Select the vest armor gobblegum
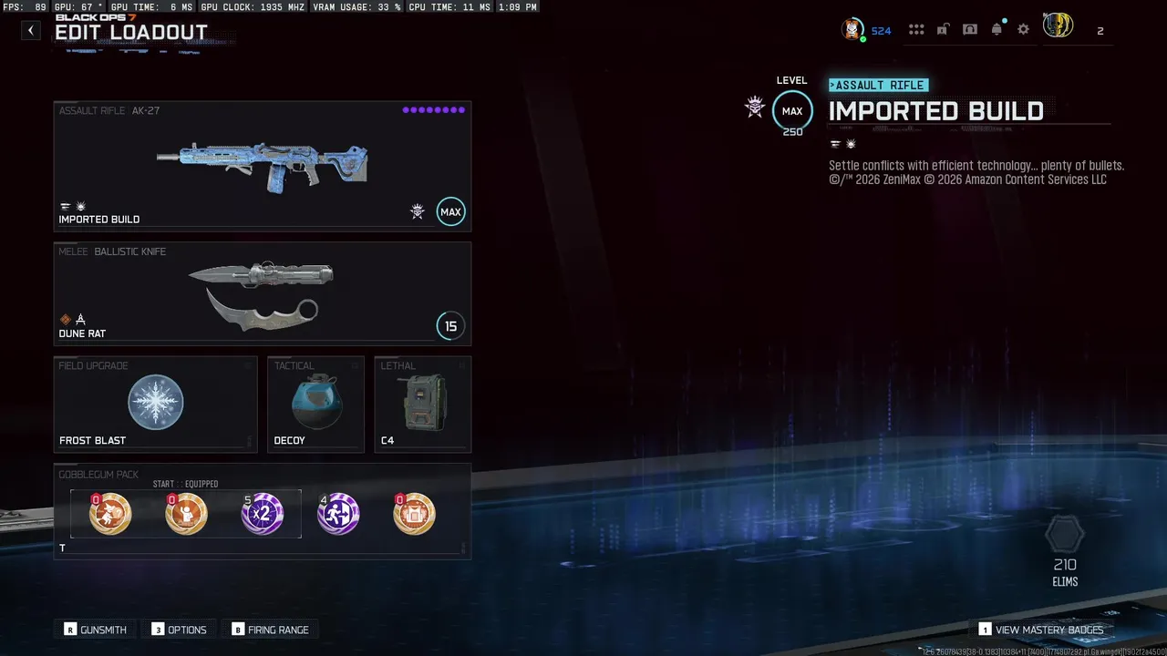 pyautogui.click(x=415, y=514)
